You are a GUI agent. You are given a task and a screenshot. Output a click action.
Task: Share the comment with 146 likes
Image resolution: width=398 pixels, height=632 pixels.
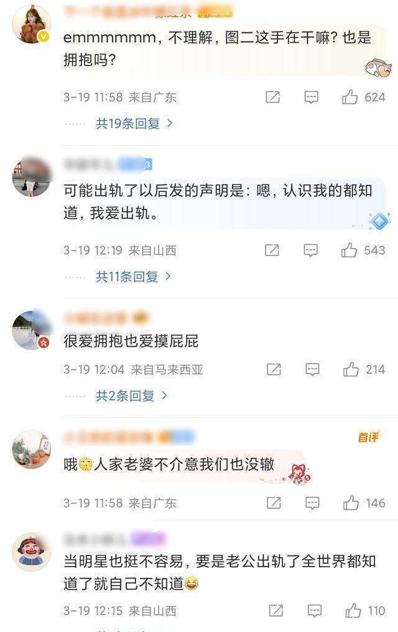pyautogui.click(x=274, y=502)
